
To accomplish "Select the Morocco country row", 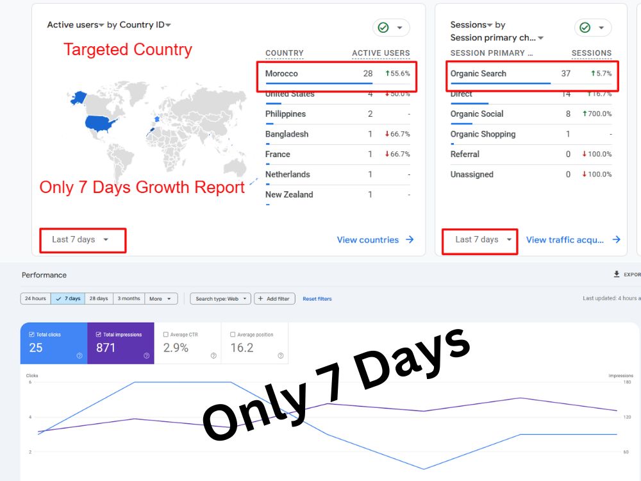I will click(x=337, y=74).
